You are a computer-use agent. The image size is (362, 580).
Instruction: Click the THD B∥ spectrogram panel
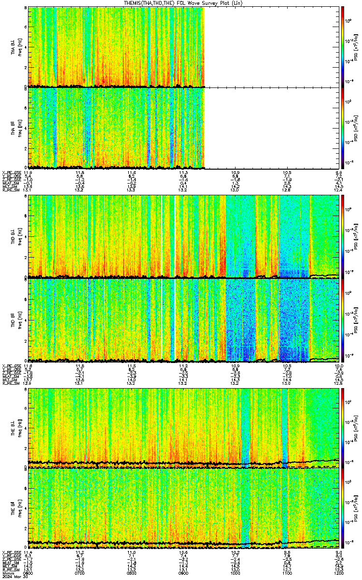[183, 320]
